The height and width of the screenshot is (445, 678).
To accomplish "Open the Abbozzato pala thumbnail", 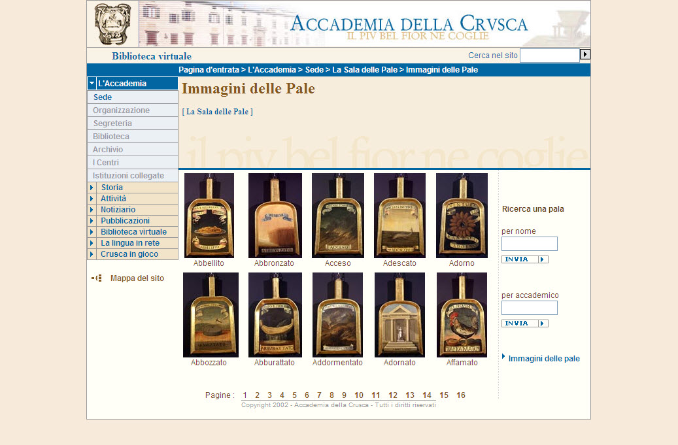I will [211, 314].
